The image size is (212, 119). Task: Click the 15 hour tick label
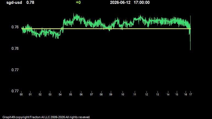pos(177,95)
